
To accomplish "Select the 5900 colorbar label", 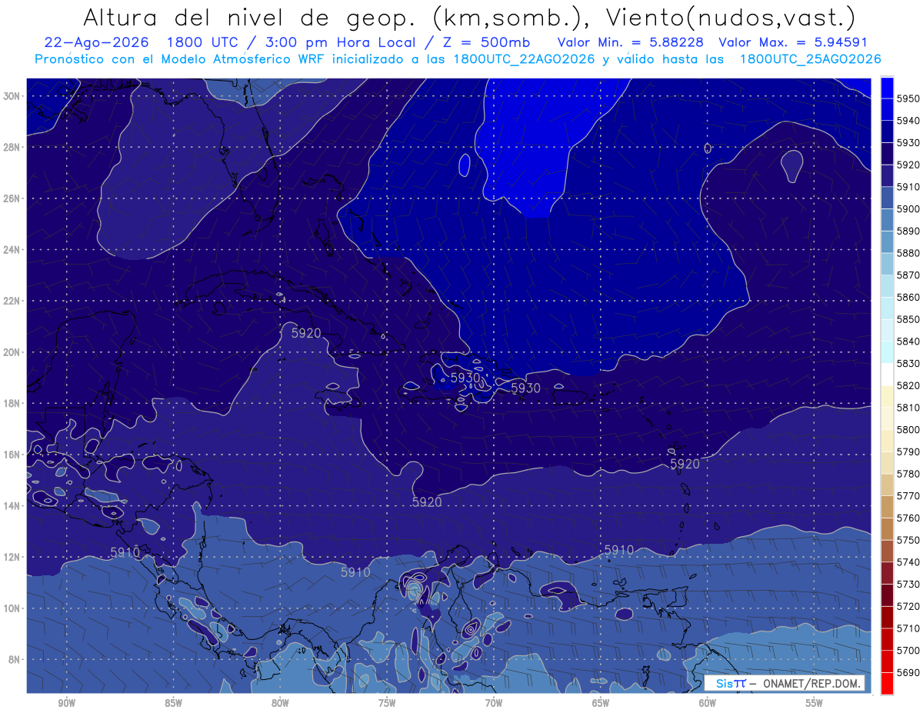I will (909, 208).
